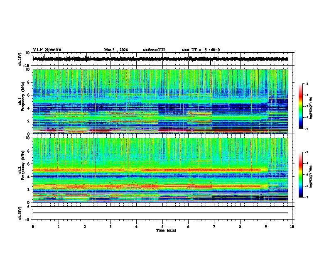Click the time-axis tick label "0"

click(33, 226)
